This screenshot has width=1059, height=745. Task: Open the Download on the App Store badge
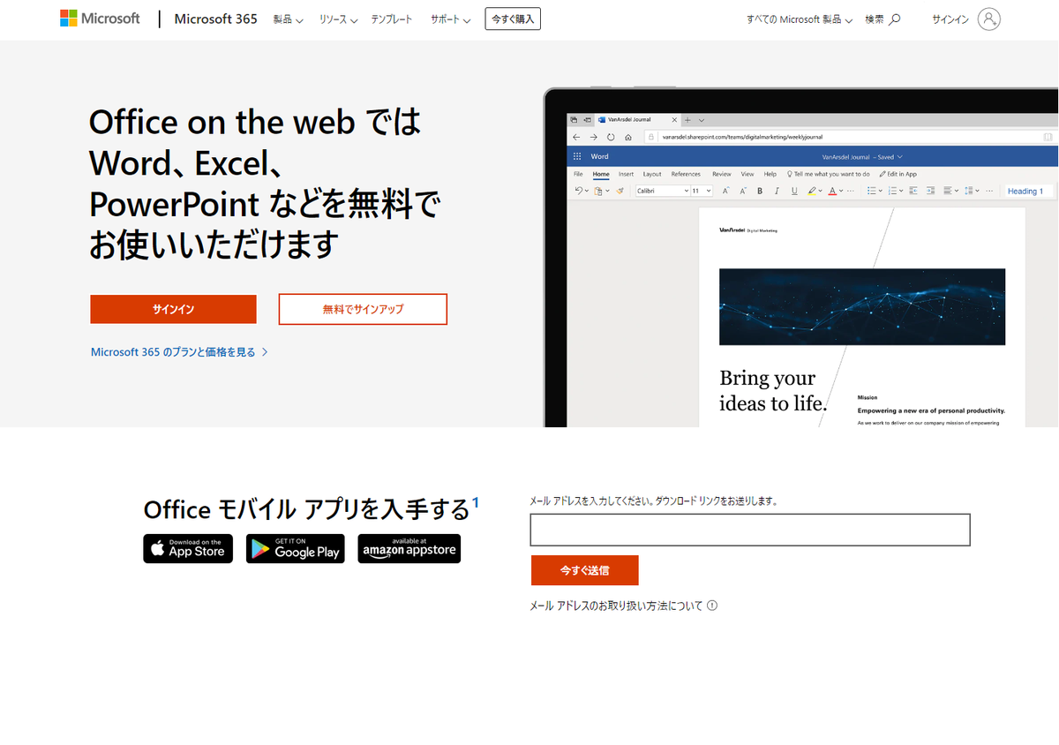click(188, 548)
